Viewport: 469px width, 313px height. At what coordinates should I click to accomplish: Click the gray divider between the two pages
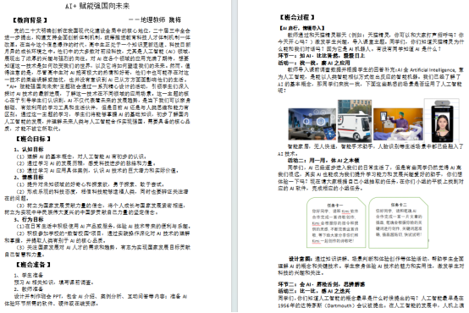(234, 156)
